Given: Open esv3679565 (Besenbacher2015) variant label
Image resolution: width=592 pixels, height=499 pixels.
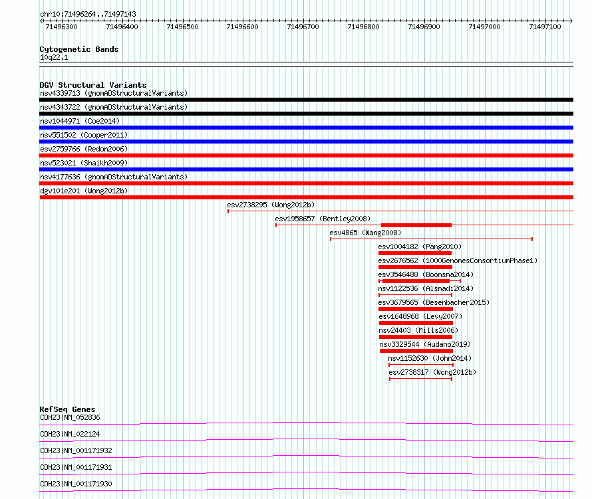Looking at the screenshot, I should pos(434,302).
